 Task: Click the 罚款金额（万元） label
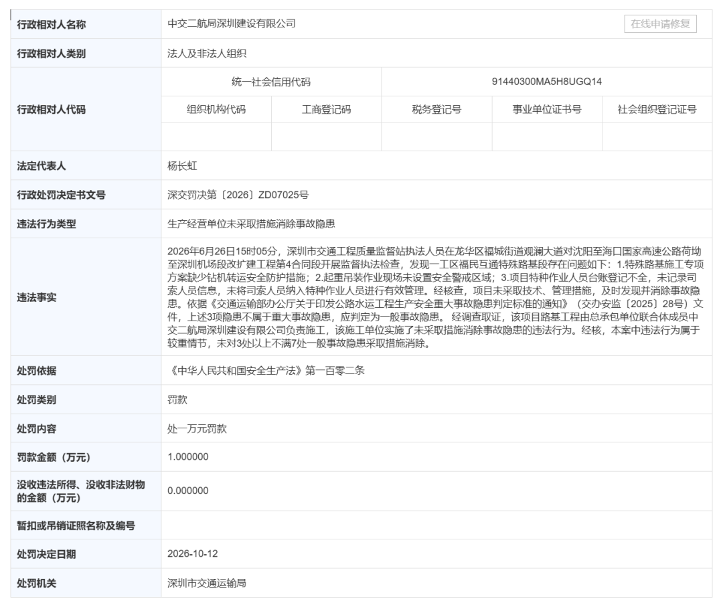(54, 457)
